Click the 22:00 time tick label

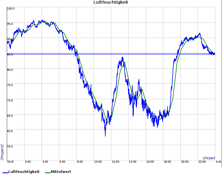click(202, 162)
